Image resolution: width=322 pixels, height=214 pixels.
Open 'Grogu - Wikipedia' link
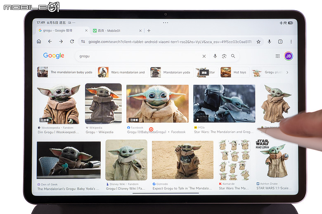coord(99,132)
